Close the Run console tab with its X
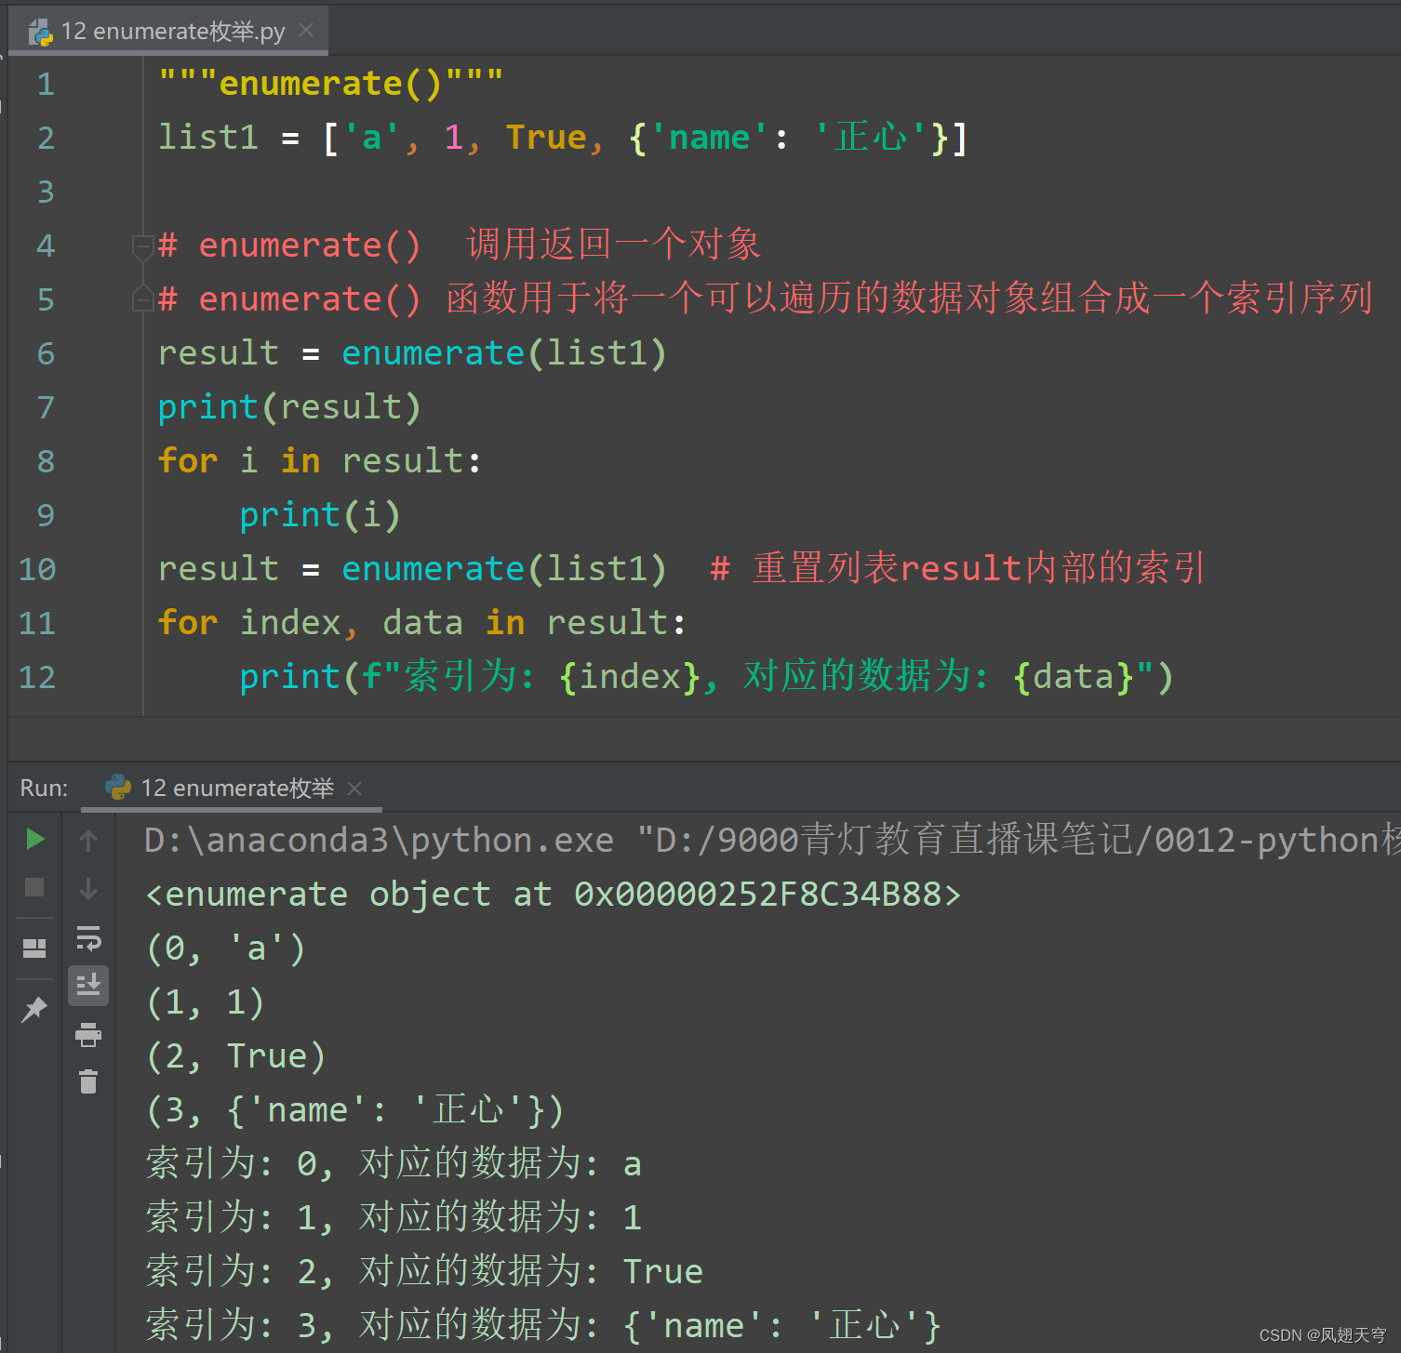 point(354,788)
